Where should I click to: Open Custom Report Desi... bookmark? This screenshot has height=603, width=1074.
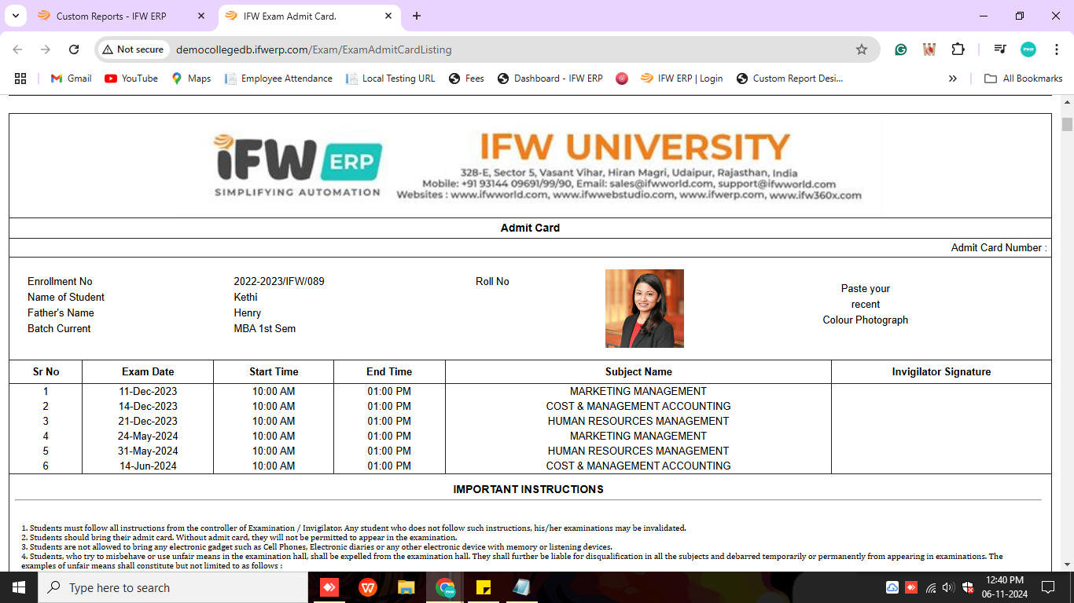[x=789, y=79]
